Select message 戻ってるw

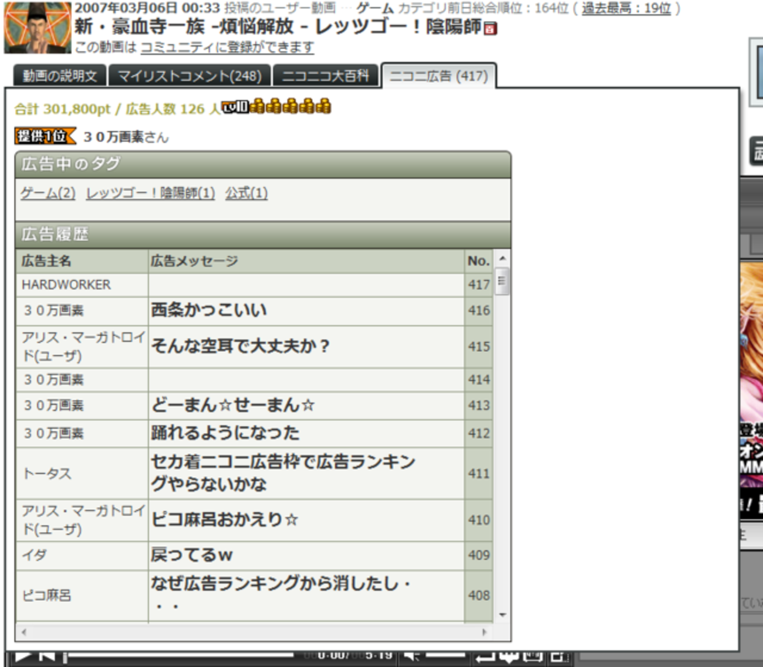coord(192,555)
